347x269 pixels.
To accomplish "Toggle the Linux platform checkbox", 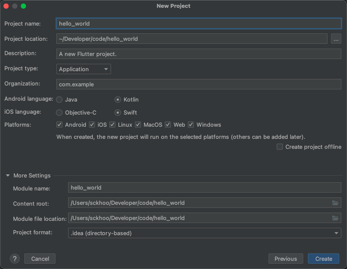I will tap(112, 125).
